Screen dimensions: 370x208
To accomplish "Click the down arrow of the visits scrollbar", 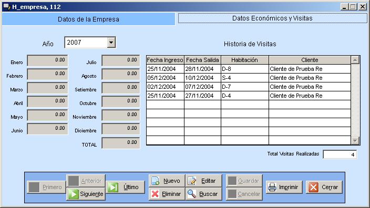I will pyautogui.click(x=355, y=141).
